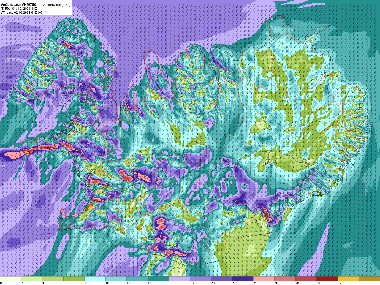The height and width of the screenshot is (285, 380).
Task: Click the light green 2–4 legend swatch
Action: [32, 279]
